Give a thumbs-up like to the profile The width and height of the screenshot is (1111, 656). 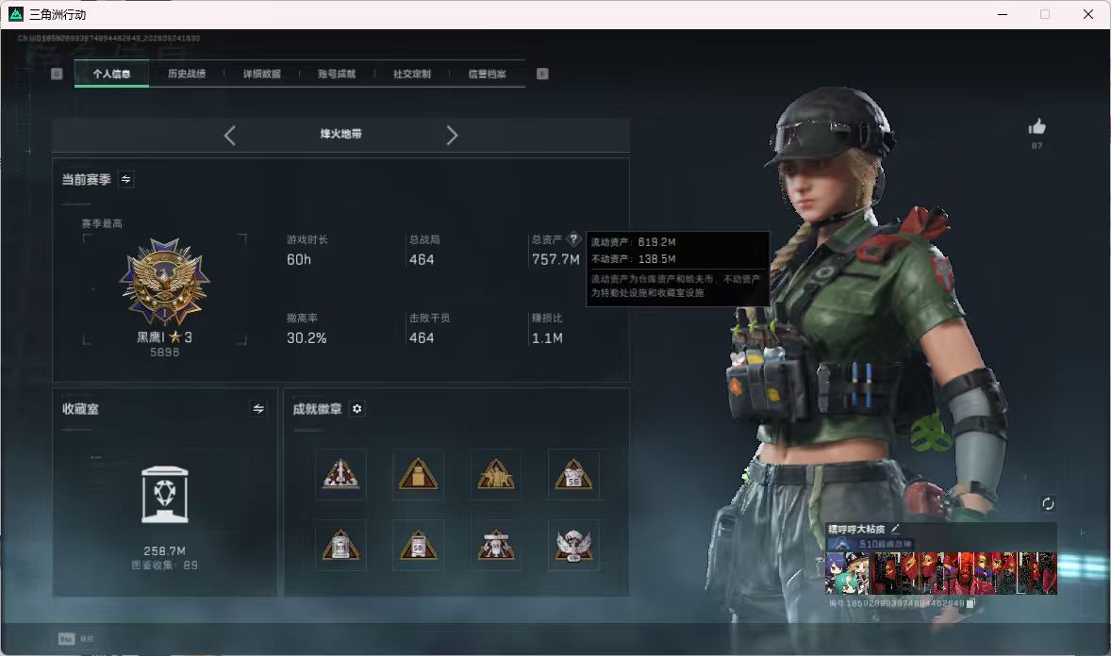[x=1037, y=127]
